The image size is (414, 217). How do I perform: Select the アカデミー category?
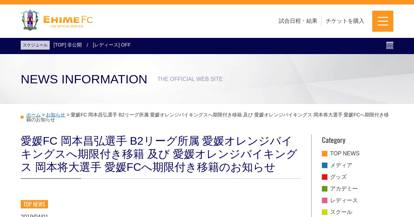pos(344,189)
